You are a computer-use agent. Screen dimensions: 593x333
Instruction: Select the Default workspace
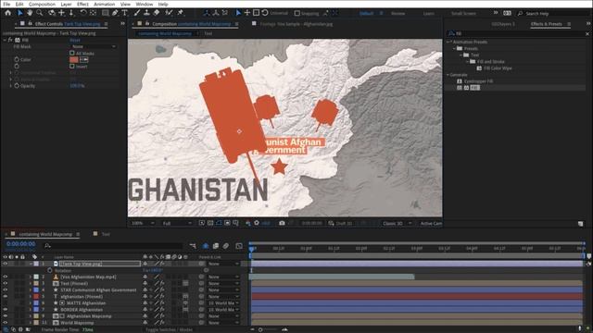point(366,13)
